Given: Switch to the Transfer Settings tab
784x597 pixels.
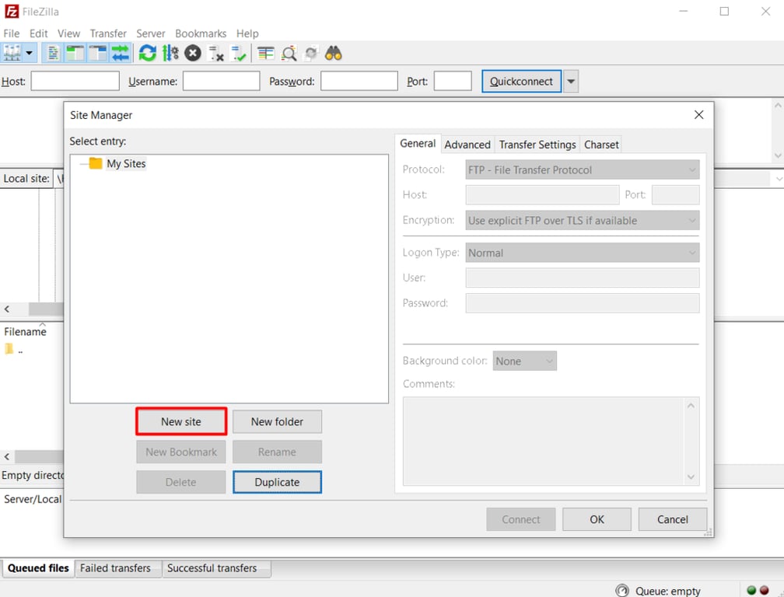Looking at the screenshot, I should tap(537, 145).
